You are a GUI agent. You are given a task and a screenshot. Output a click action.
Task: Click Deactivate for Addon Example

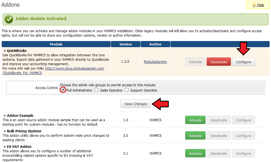point(219,120)
